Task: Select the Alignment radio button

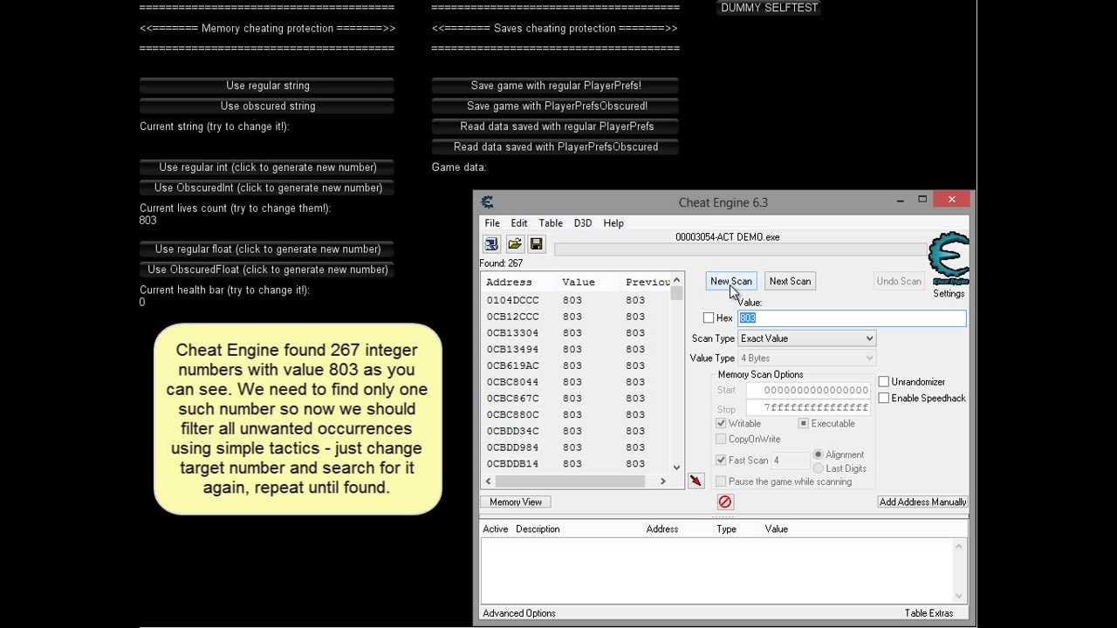Action: [x=818, y=454]
